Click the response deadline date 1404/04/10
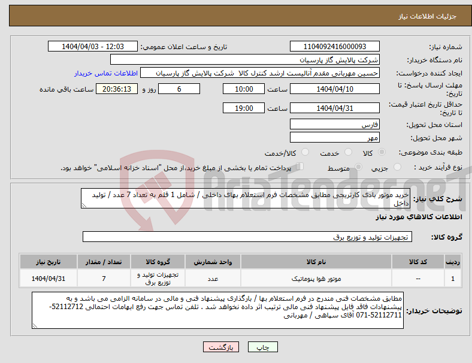This screenshot has width=472, height=363. coord(334,89)
